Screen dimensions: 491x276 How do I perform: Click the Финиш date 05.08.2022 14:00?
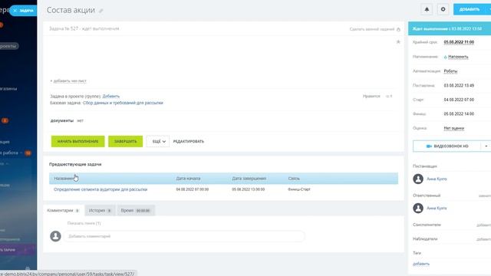(459, 114)
